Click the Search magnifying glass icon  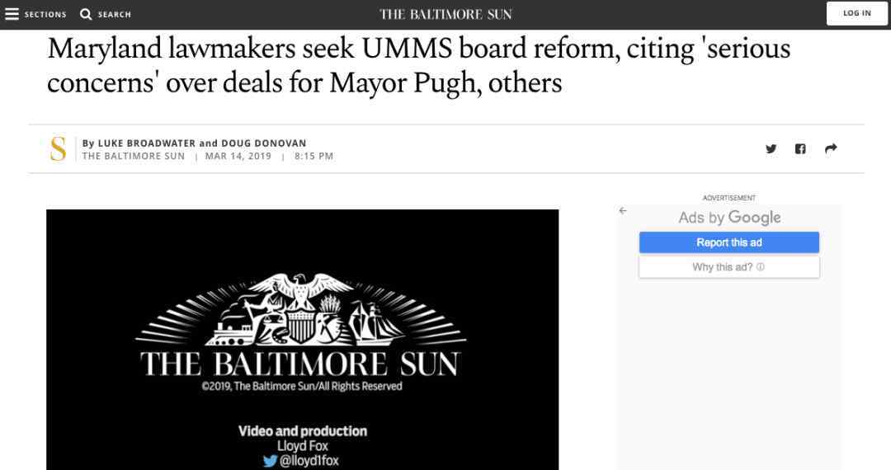pos(86,14)
